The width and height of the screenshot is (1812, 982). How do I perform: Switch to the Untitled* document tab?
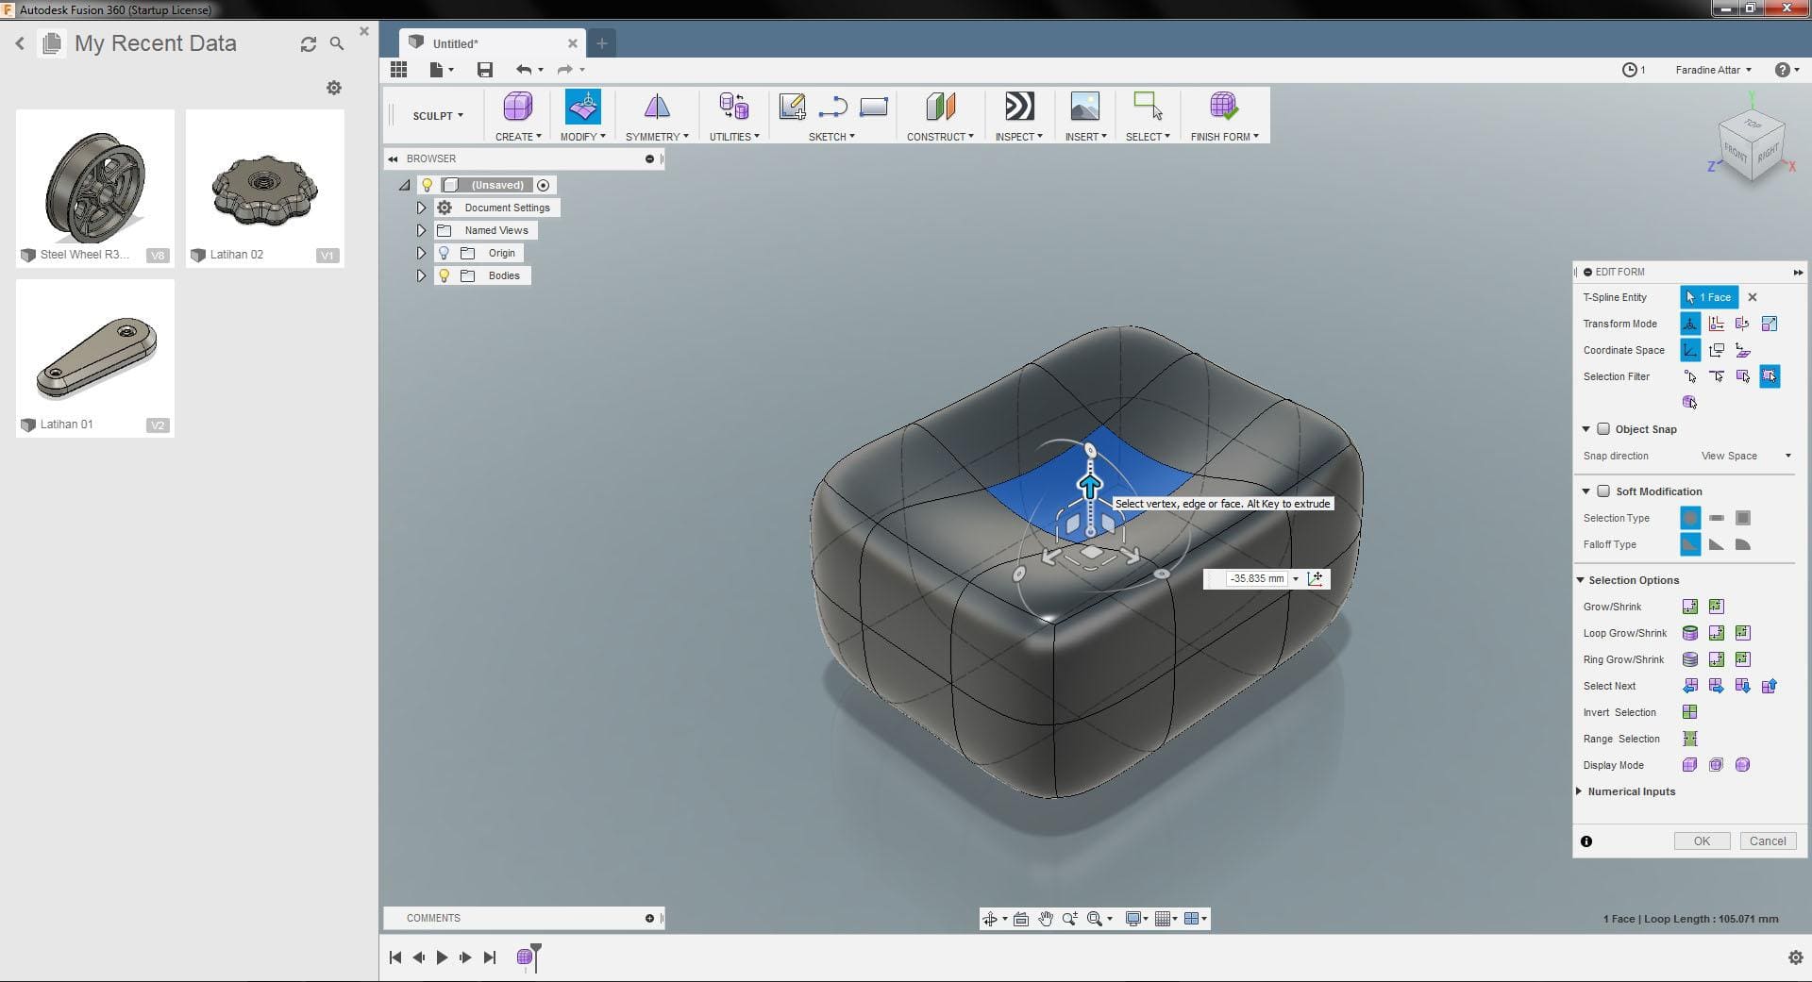tap(493, 43)
